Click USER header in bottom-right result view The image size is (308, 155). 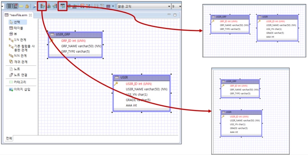[x=241, y=112]
